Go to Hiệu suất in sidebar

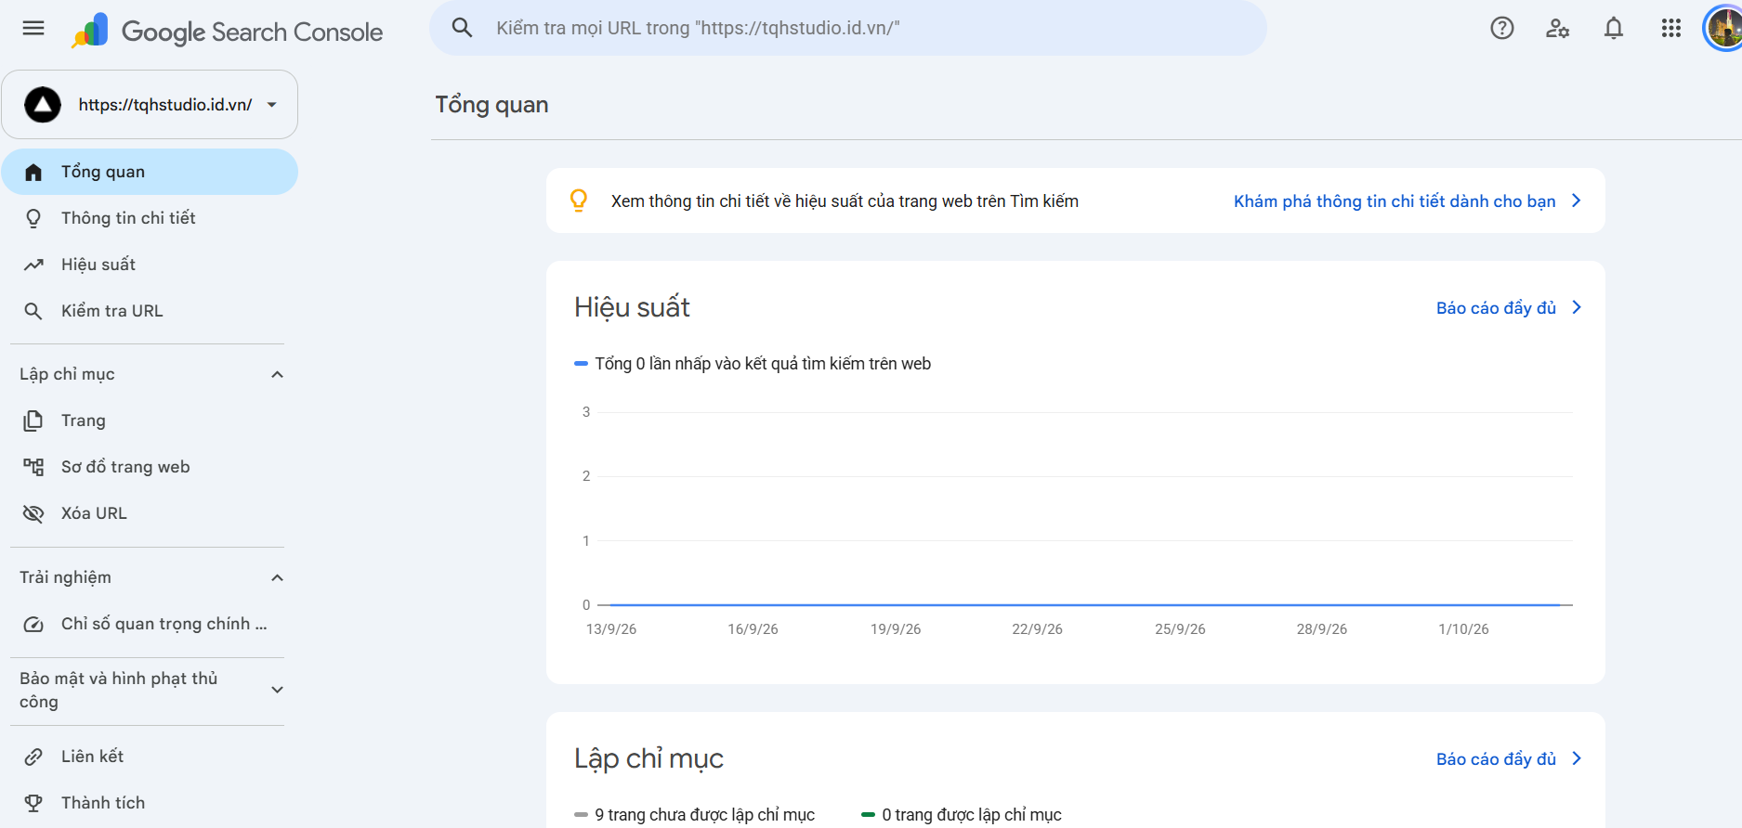pos(150,265)
